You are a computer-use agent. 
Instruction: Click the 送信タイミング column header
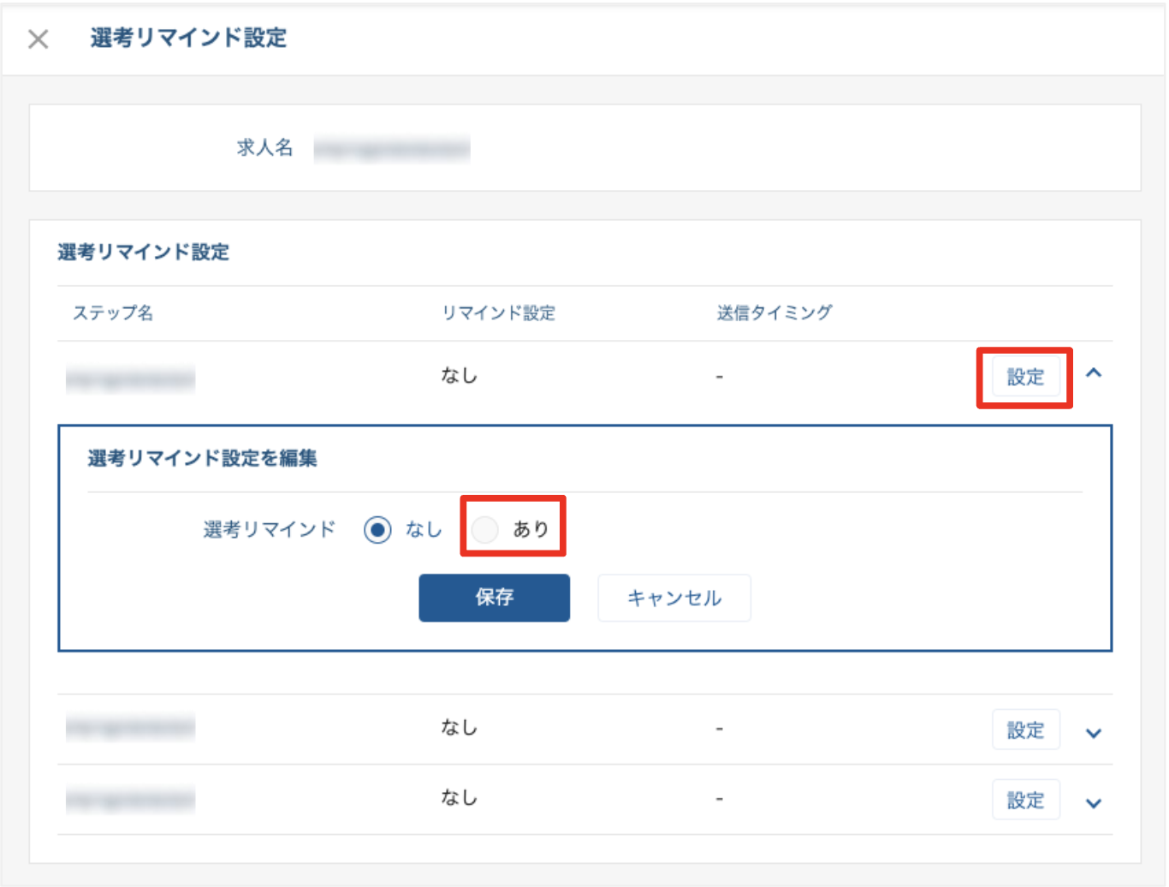[774, 313]
